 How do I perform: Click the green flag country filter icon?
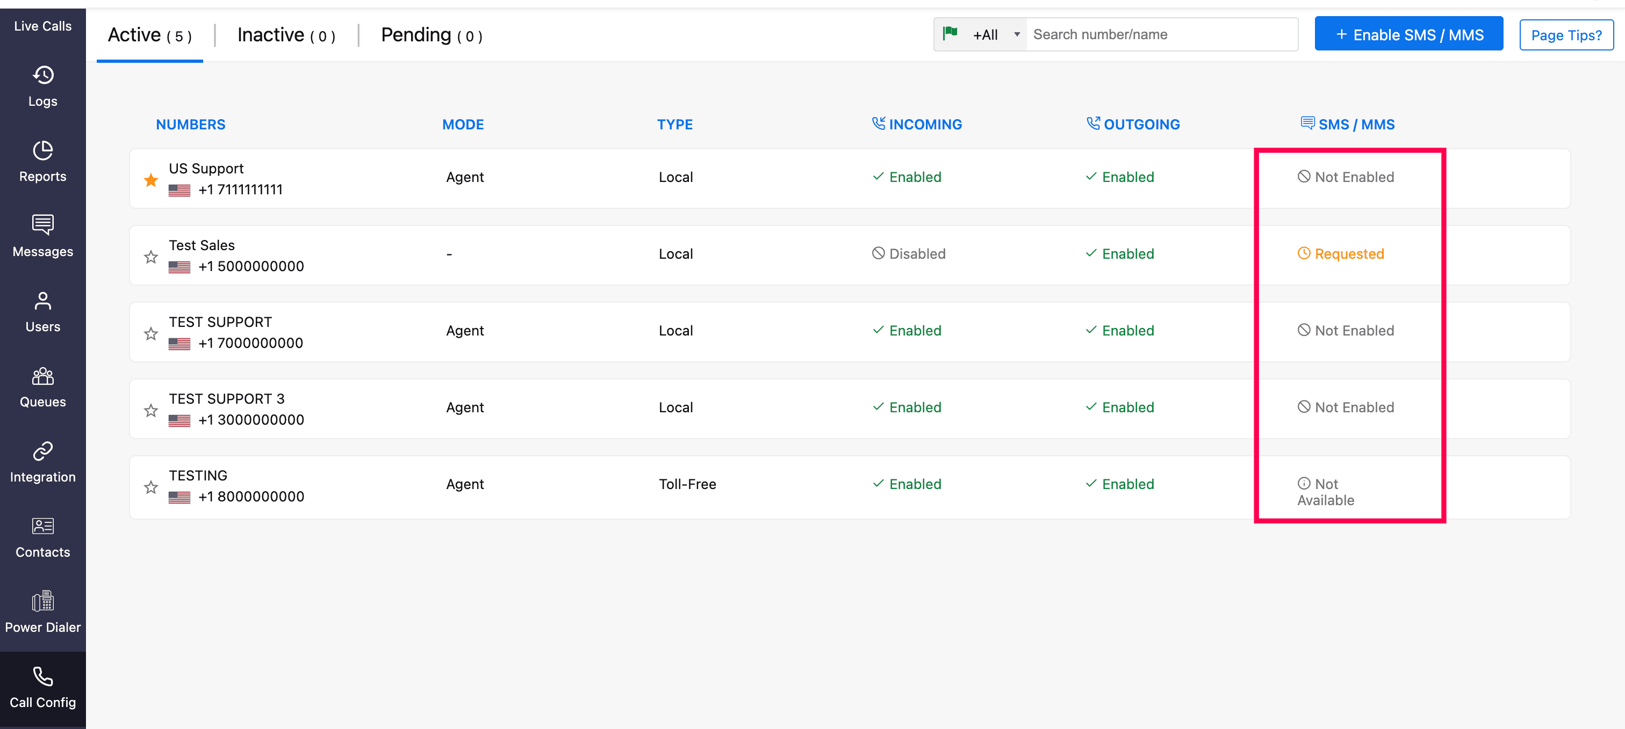click(x=950, y=33)
